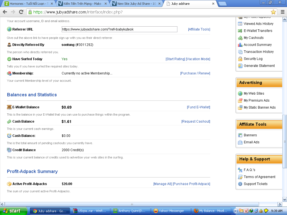Click the My Premium Ads icon
The image size is (287, 215).
pos(240,101)
